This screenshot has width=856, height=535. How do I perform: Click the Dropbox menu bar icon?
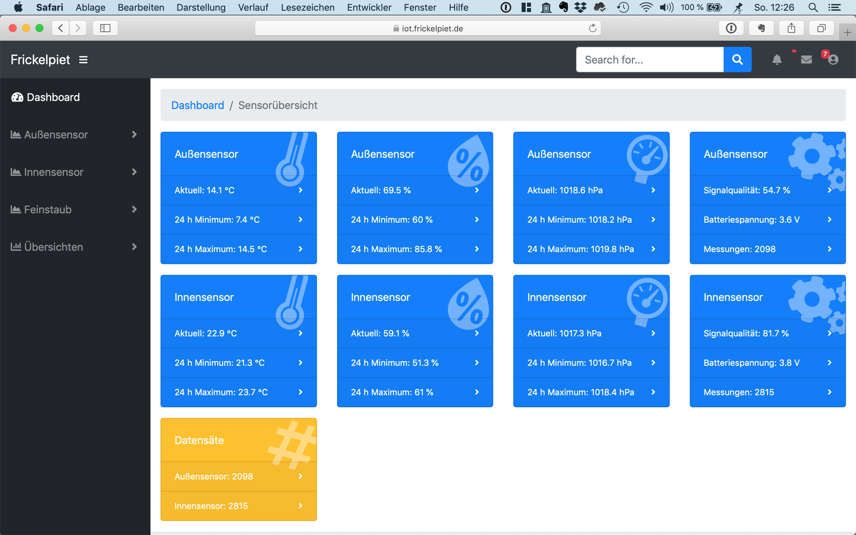(580, 7)
